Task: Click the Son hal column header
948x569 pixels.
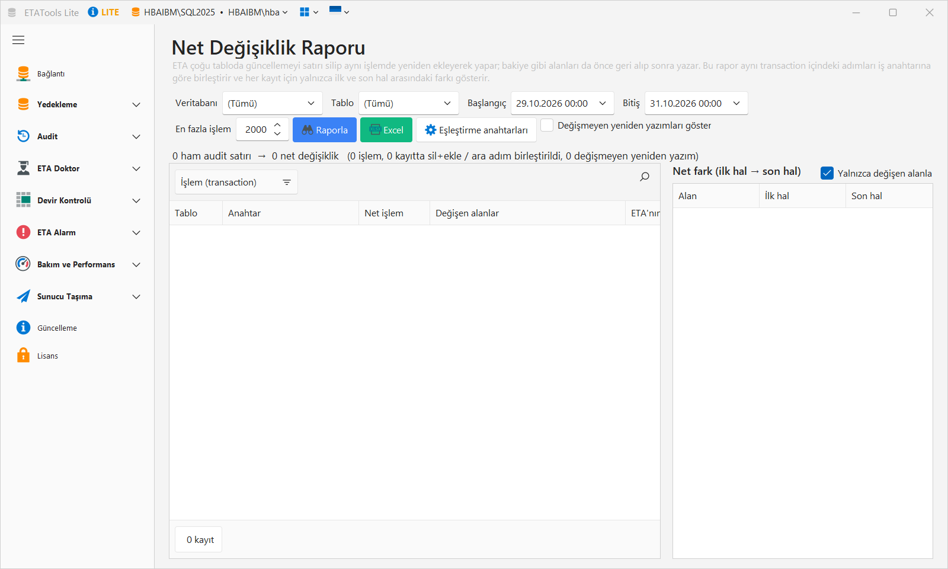Action: (889, 196)
